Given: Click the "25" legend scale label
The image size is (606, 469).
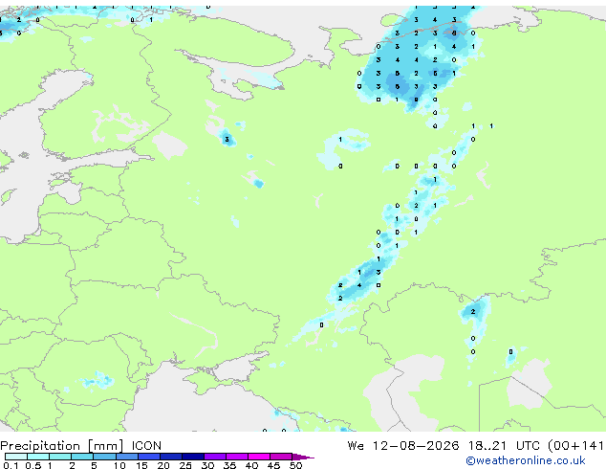Looking at the screenshot, I should (185, 465).
